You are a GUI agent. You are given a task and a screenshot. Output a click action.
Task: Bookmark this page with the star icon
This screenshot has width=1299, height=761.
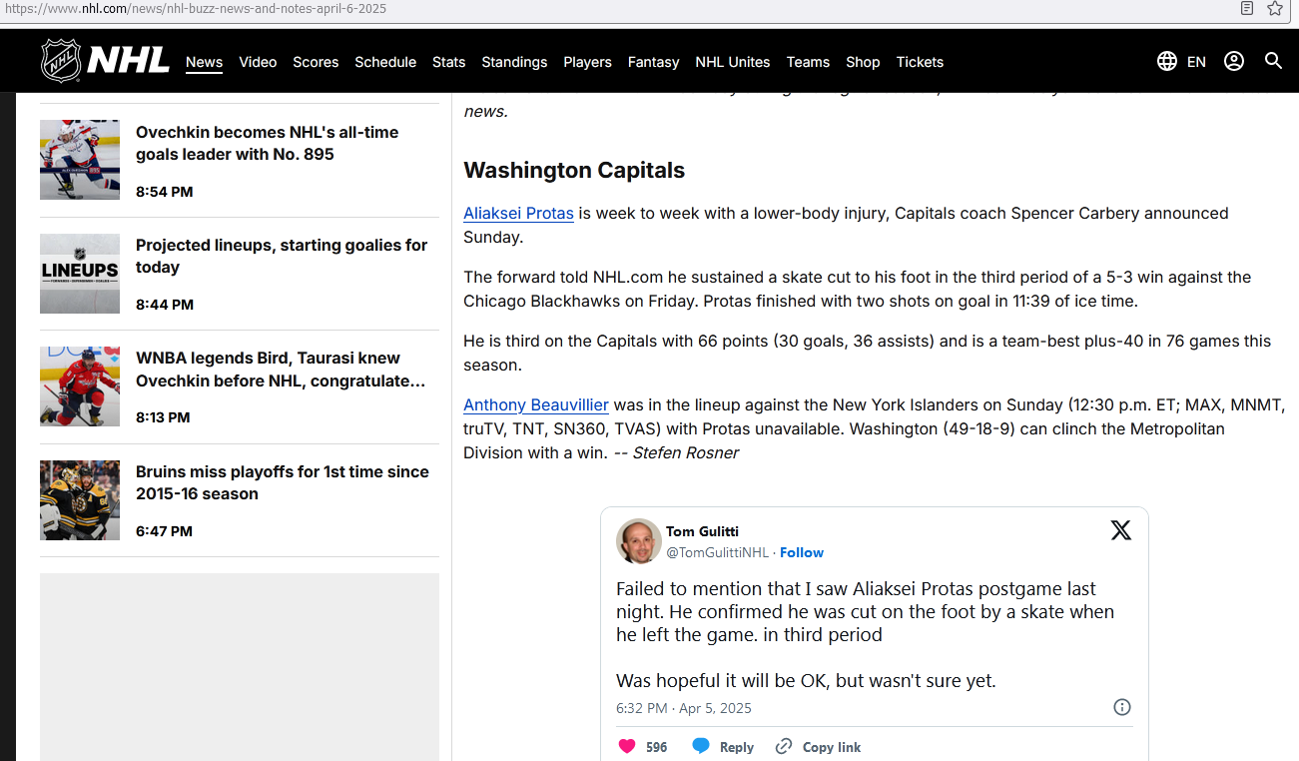click(1275, 9)
